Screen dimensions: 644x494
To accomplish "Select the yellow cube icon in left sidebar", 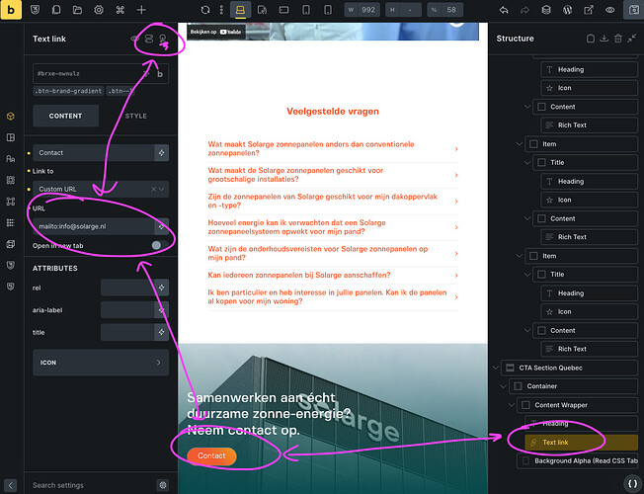I will coord(11,116).
